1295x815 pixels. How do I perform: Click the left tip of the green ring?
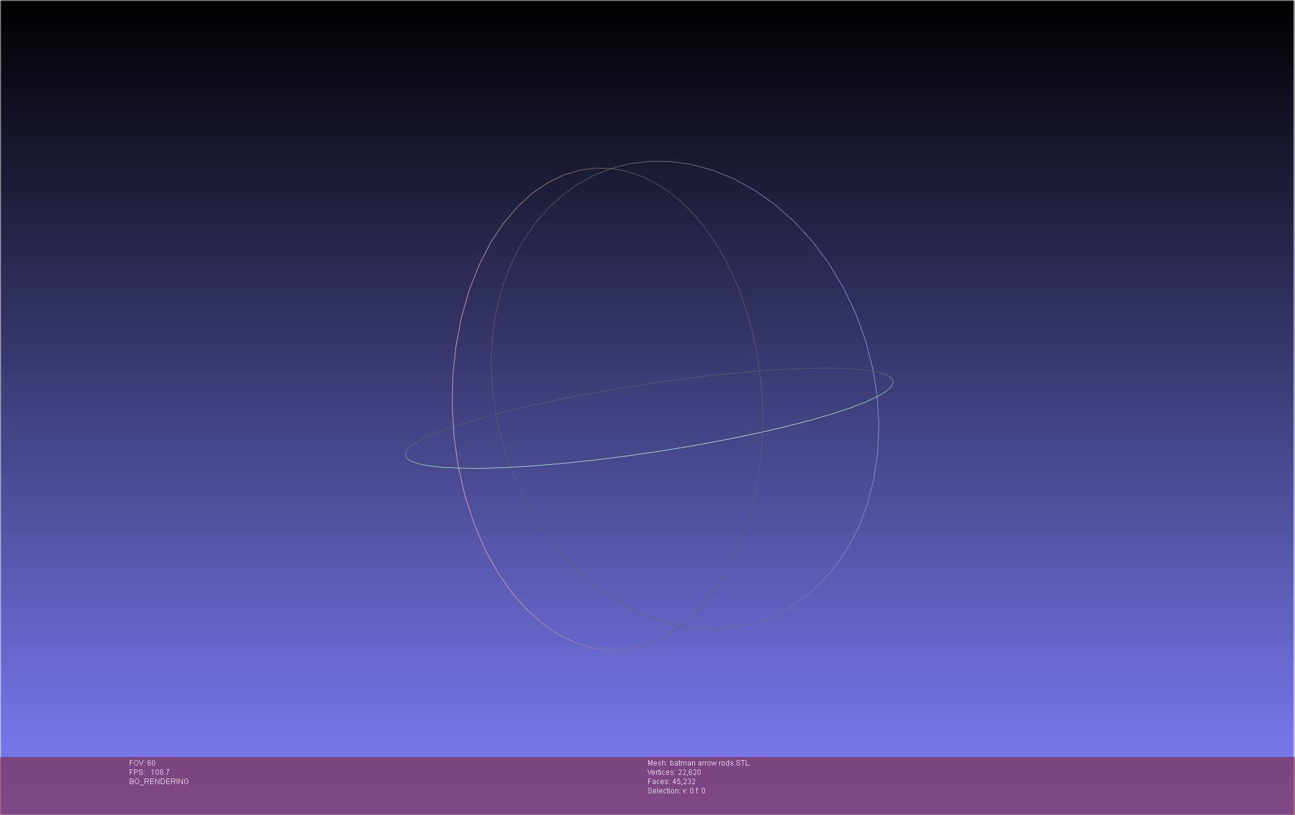(x=406, y=455)
